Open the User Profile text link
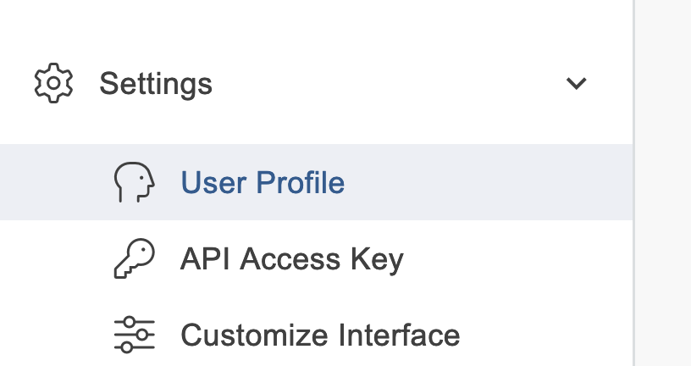 coord(263,183)
